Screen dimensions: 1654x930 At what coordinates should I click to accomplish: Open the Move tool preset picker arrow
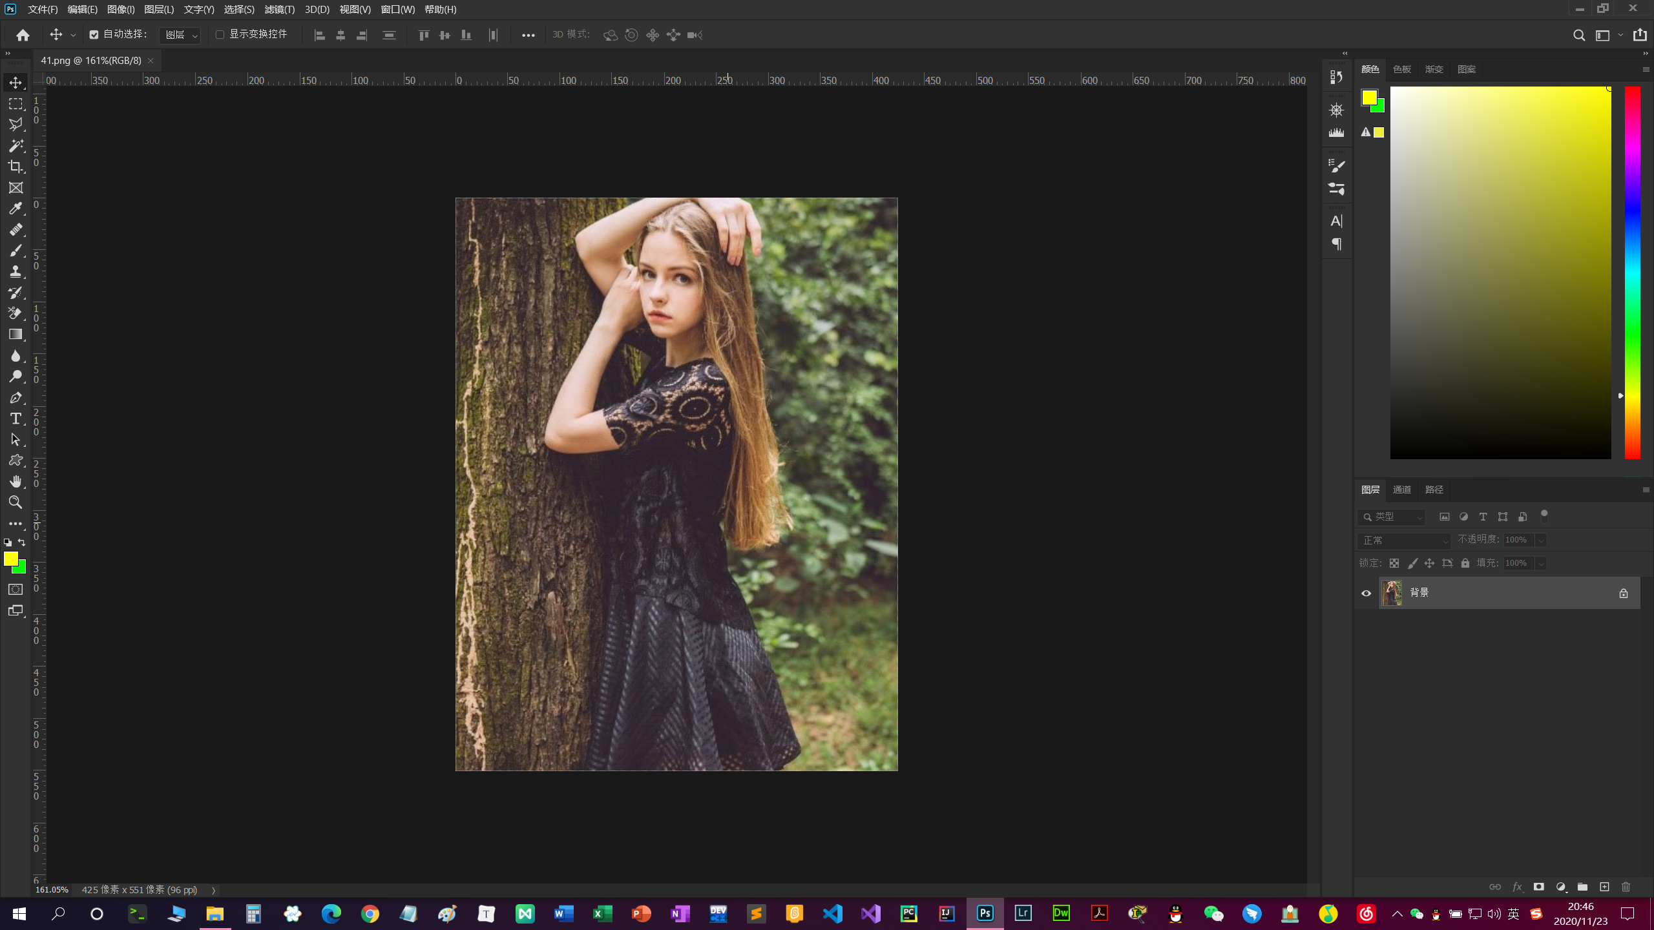click(73, 35)
